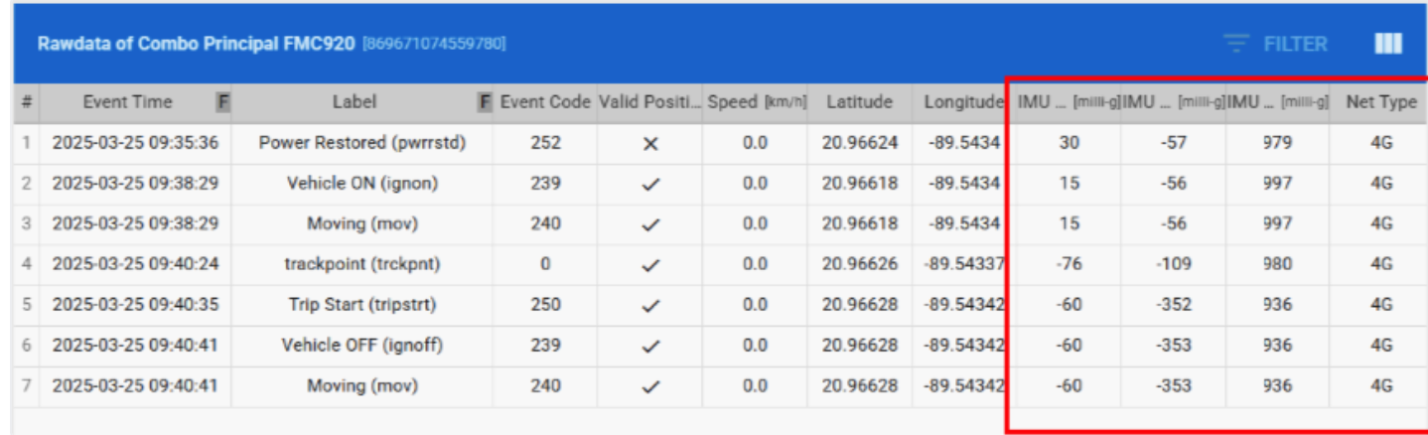Click the device ID 869671074559780
1428x435 pixels.
click(435, 45)
